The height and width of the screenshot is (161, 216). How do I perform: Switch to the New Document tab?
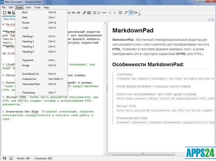tap(9, 19)
